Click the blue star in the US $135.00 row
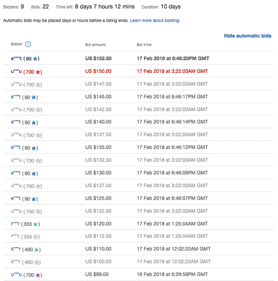The width and height of the screenshot is (278, 281). click(x=34, y=148)
